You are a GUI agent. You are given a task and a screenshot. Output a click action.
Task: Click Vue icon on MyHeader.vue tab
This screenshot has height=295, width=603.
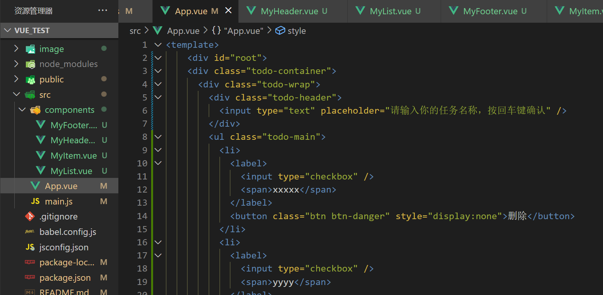pyautogui.click(x=251, y=11)
